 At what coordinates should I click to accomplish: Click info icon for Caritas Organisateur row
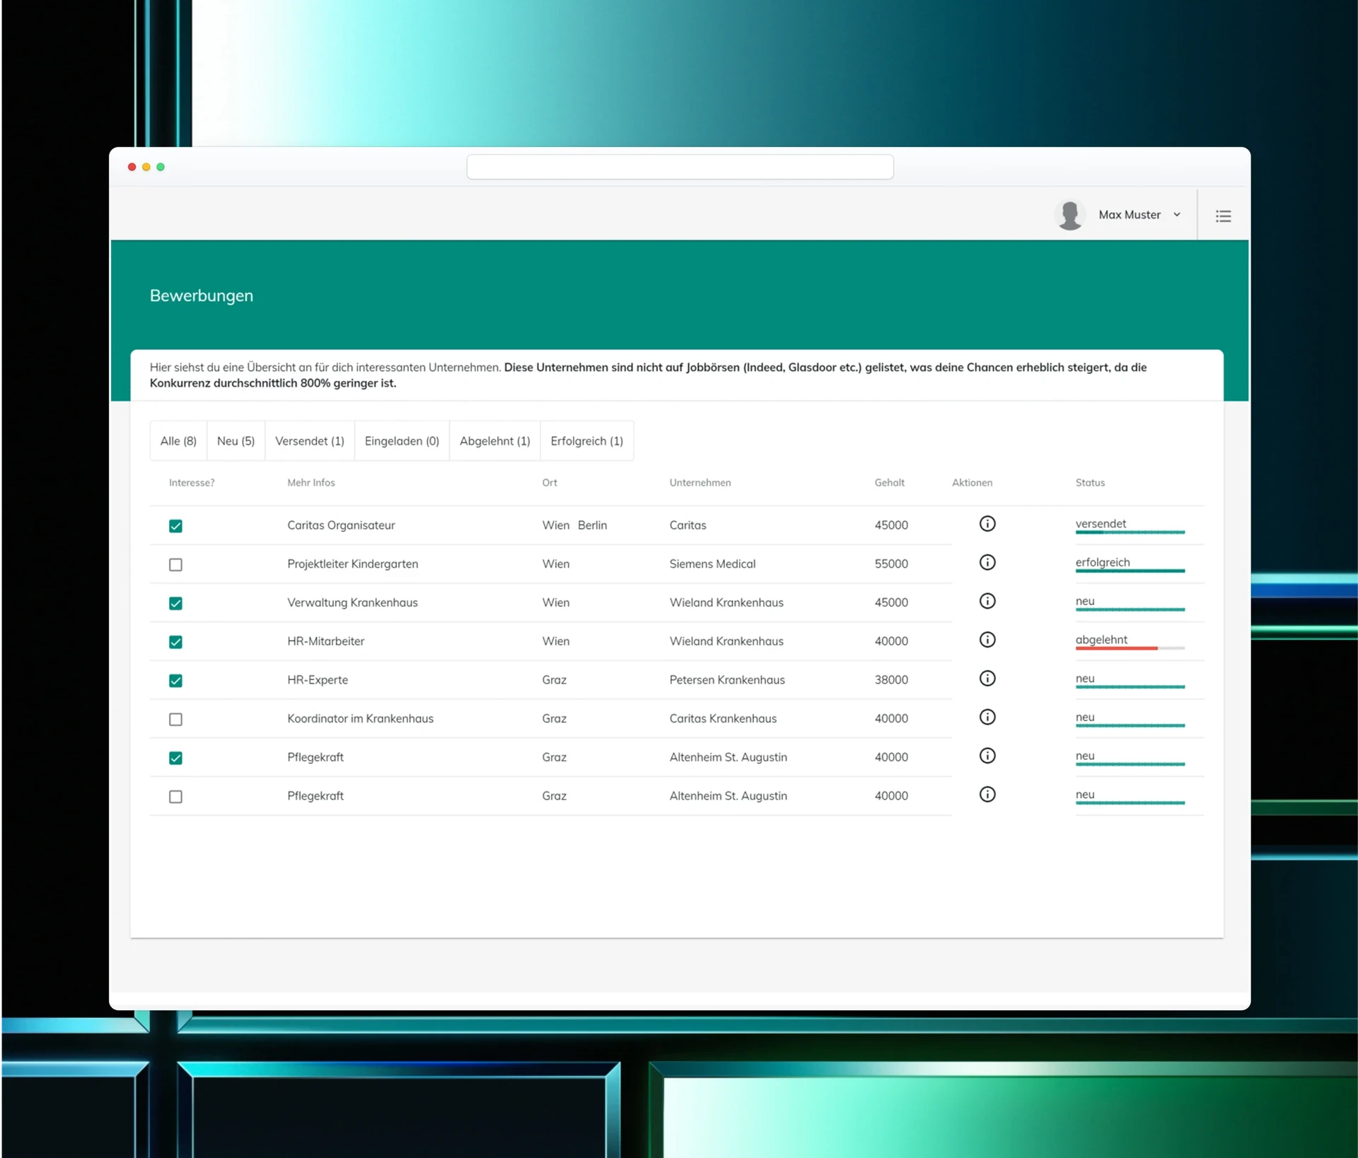[987, 524]
